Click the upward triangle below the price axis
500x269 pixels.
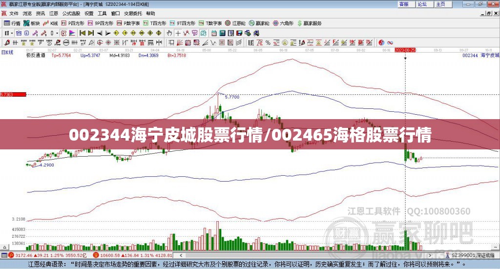[x=5, y=247]
